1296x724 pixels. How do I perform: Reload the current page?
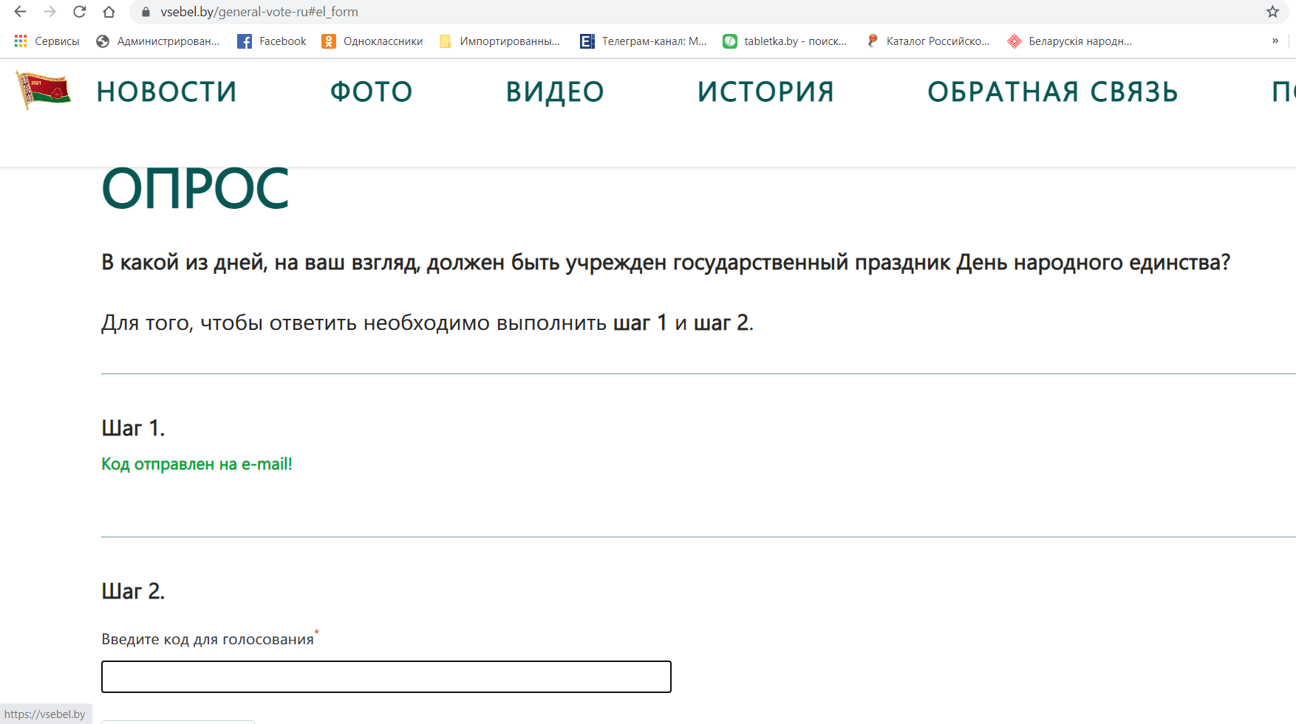(x=79, y=12)
